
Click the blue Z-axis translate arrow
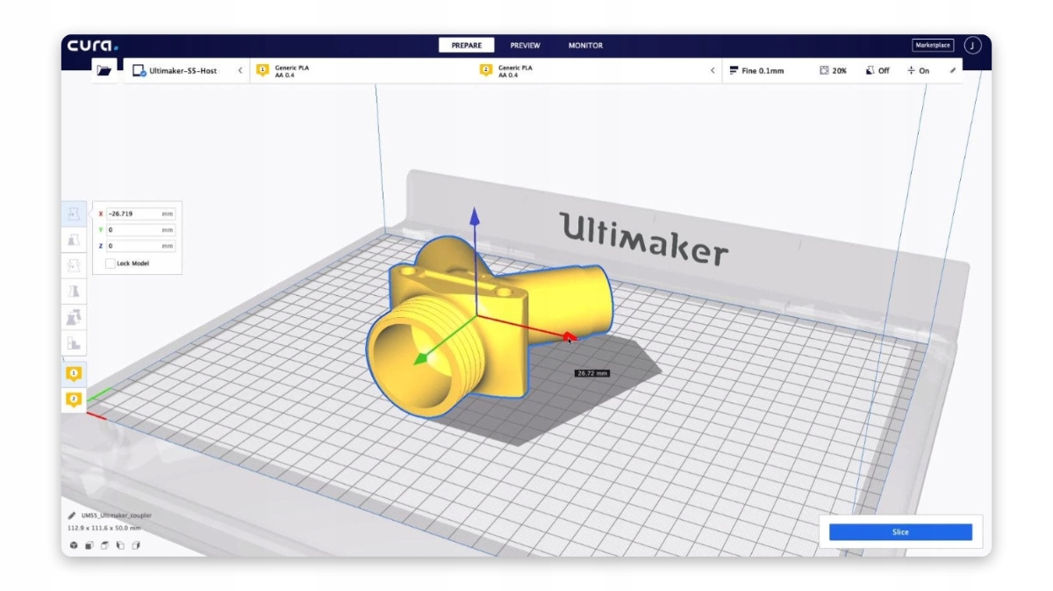click(475, 217)
